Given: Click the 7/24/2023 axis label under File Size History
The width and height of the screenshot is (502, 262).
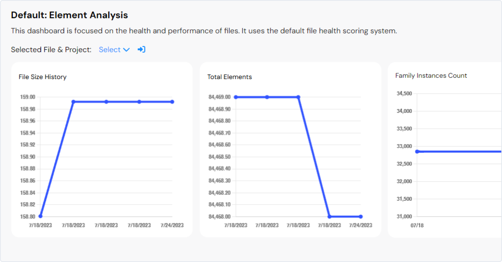Looking at the screenshot, I should click(172, 225).
